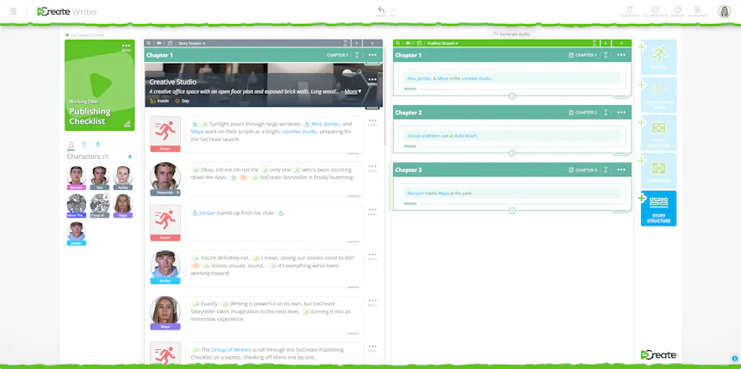Open the Story Stream dropdown
This screenshot has width=741, height=369.
[x=191, y=43]
